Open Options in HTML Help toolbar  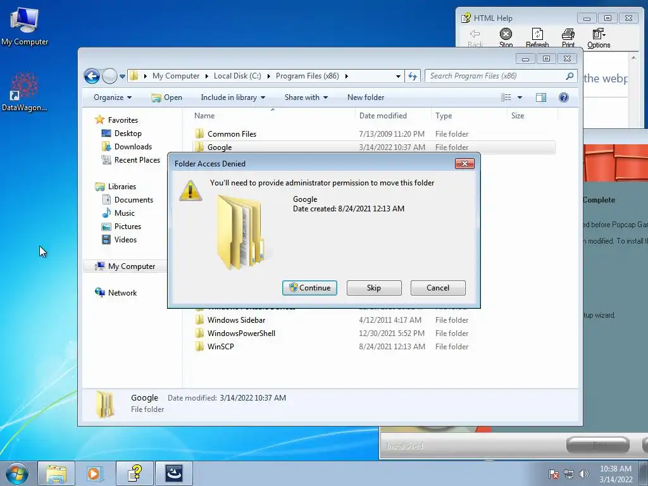pos(599,38)
